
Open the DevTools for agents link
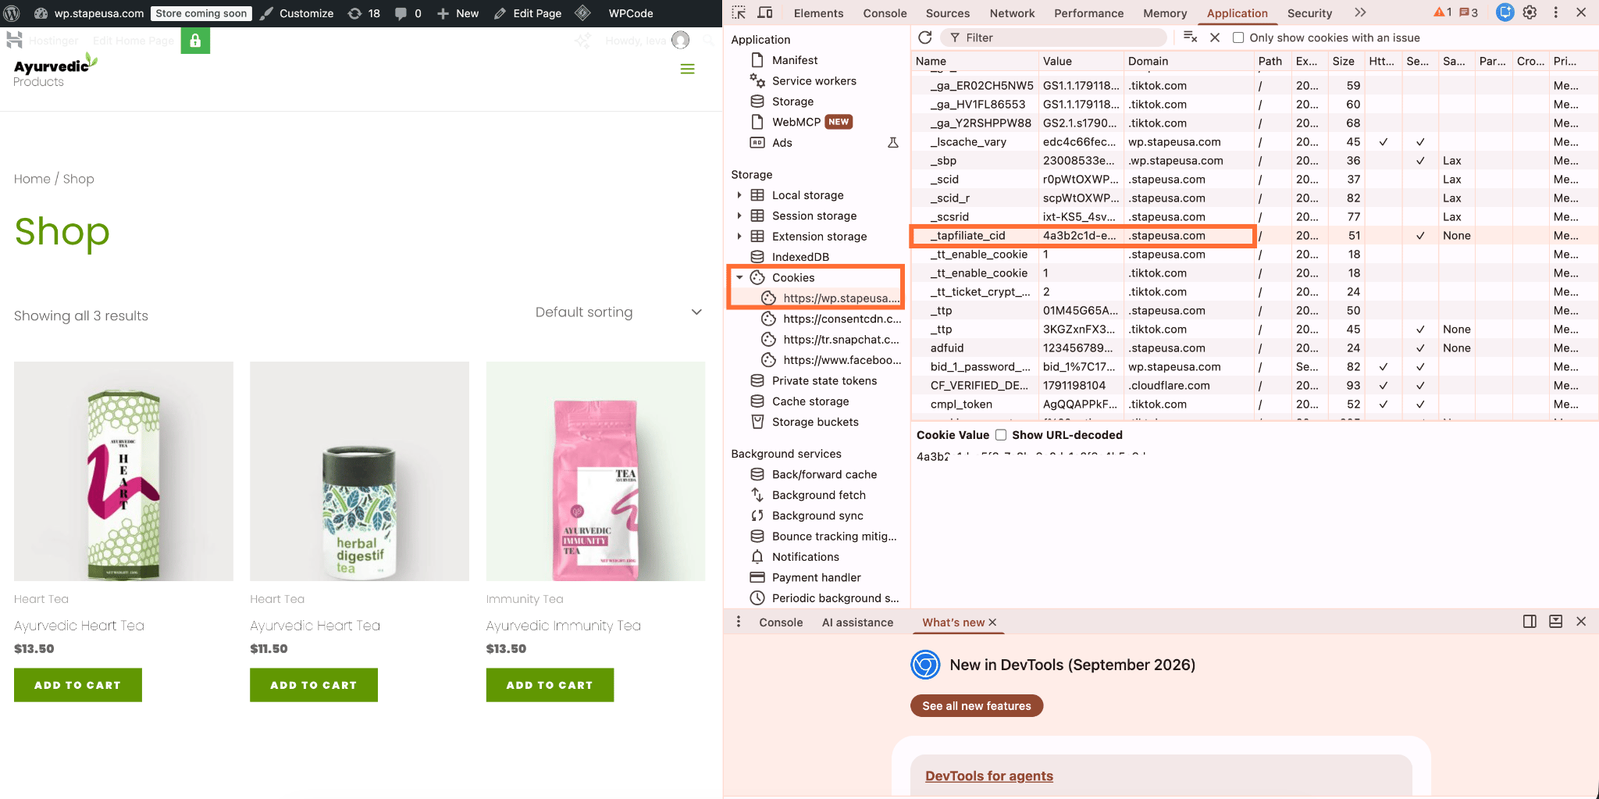pyautogui.click(x=989, y=776)
